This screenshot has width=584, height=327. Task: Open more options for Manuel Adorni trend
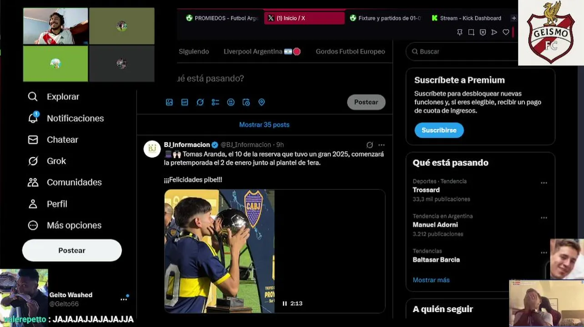(544, 218)
